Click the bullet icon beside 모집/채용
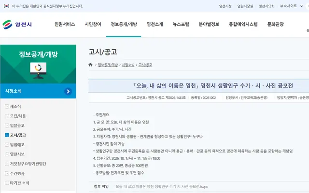The image size is (309, 193). [x=7, y=116]
